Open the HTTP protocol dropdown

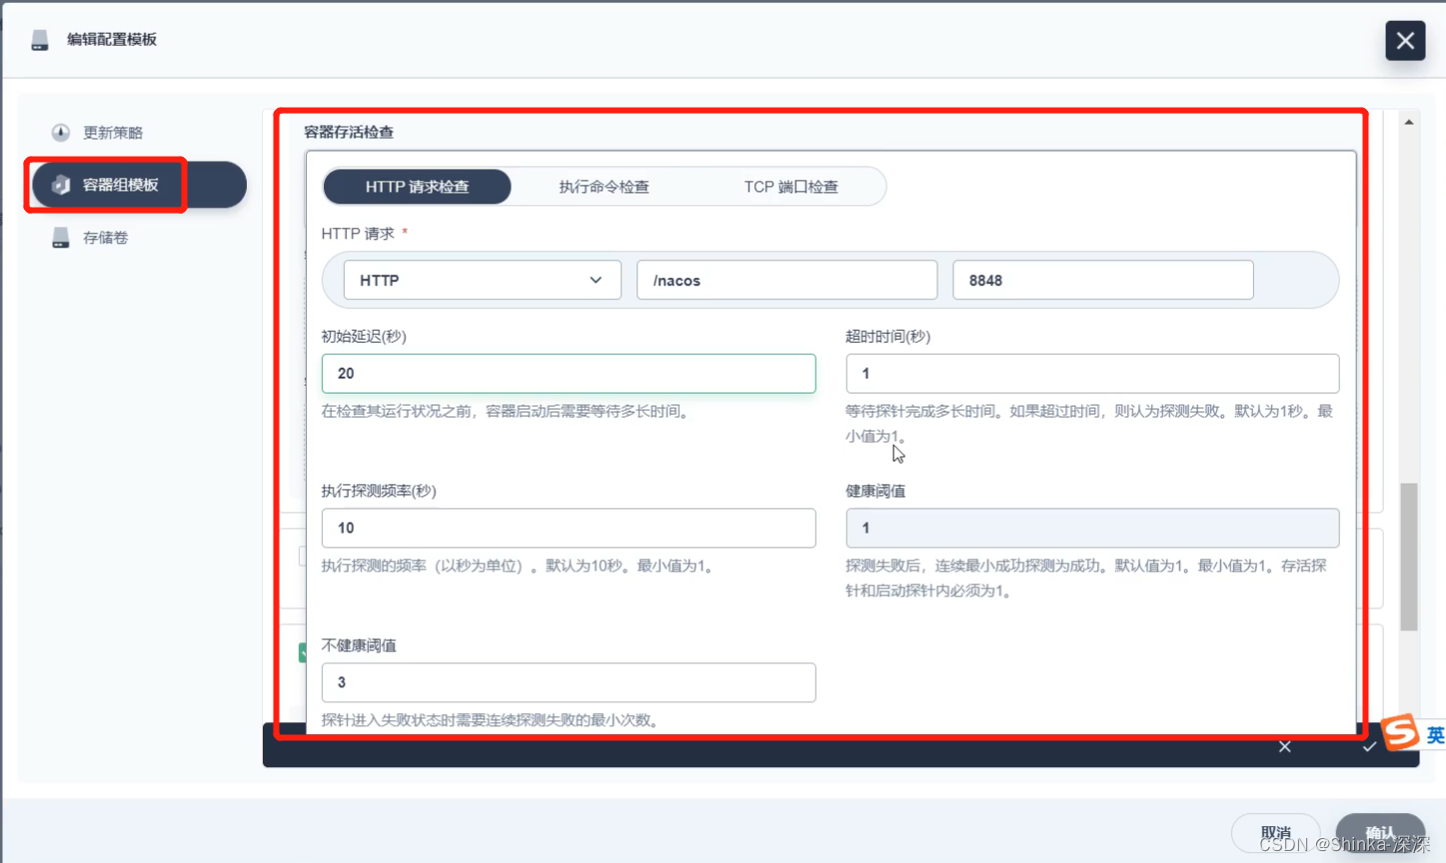coord(483,281)
